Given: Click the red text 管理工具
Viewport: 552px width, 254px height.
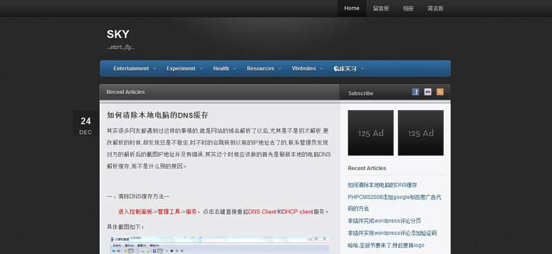Looking at the screenshot, I should [168, 212].
